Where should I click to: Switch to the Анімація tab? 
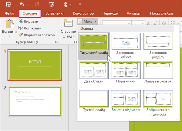pos(133,13)
